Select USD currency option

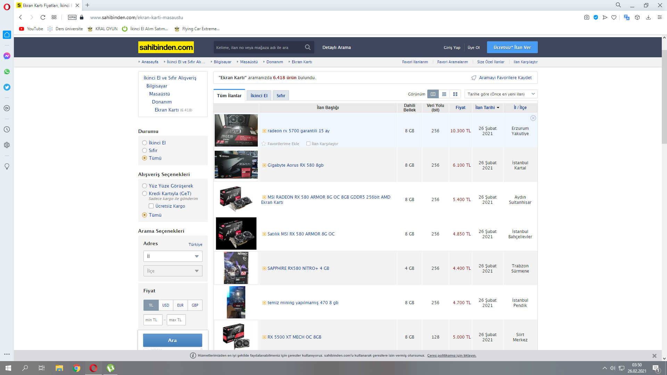[x=166, y=305]
